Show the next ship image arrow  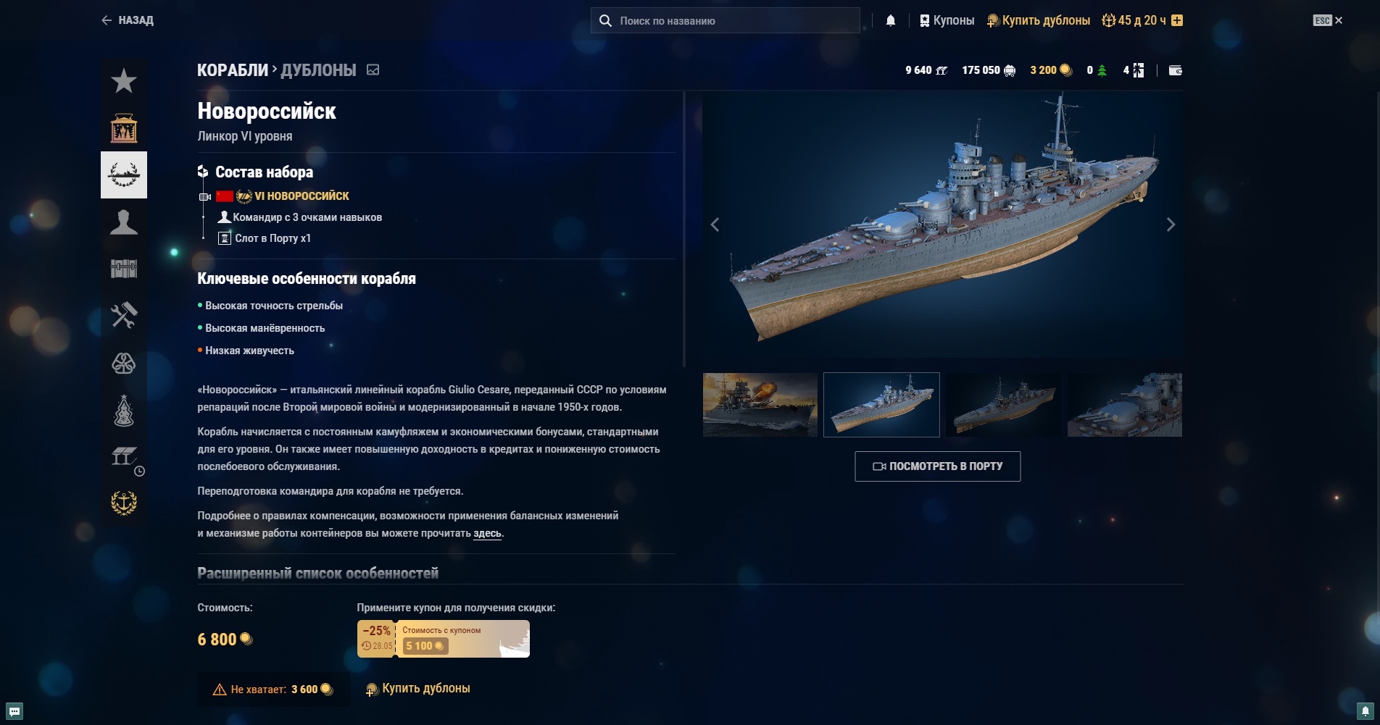[x=1171, y=225]
